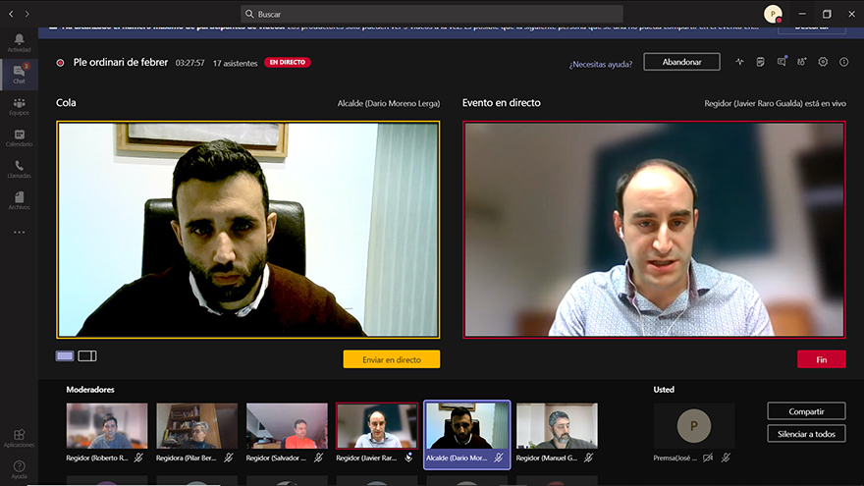Toggle mute for Alcalde Dario Moreno
Viewport: 864px width, 486px height.
click(499, 458)
